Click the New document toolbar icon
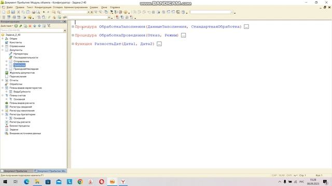Viewport: 332px width, 186px height. [x=4, y=12]
